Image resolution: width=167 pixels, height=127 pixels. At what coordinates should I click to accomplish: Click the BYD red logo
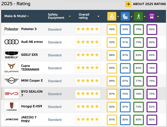12,94
